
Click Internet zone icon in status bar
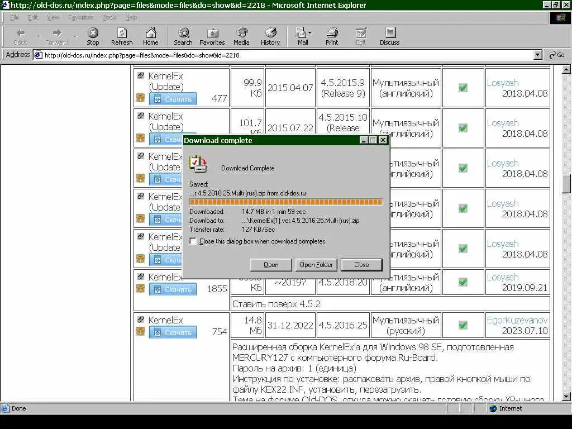[x=493, y=408]
